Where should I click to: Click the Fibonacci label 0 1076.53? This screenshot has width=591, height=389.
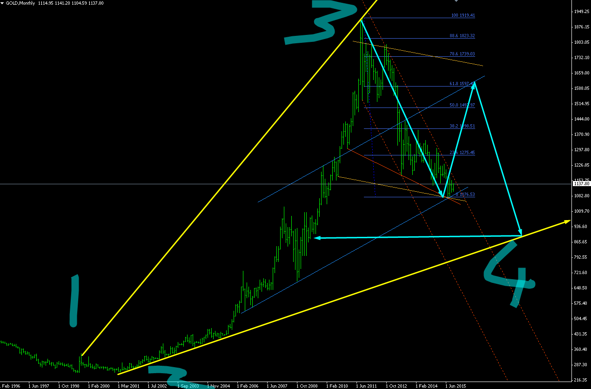click(465, 194)
